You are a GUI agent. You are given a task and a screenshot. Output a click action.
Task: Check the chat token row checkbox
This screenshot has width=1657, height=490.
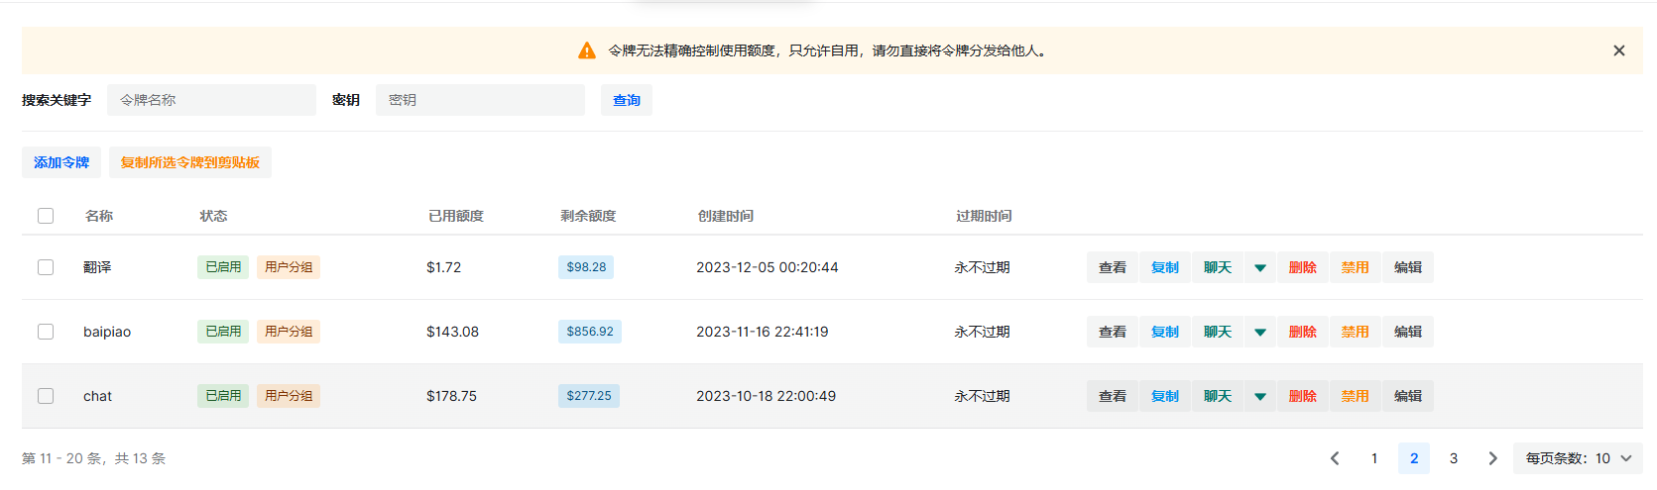click(x=46, y=396)
